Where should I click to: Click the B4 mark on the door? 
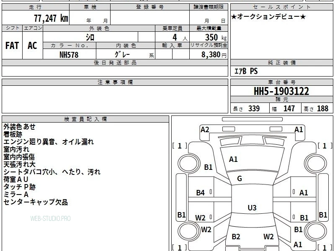coord(201,193)
